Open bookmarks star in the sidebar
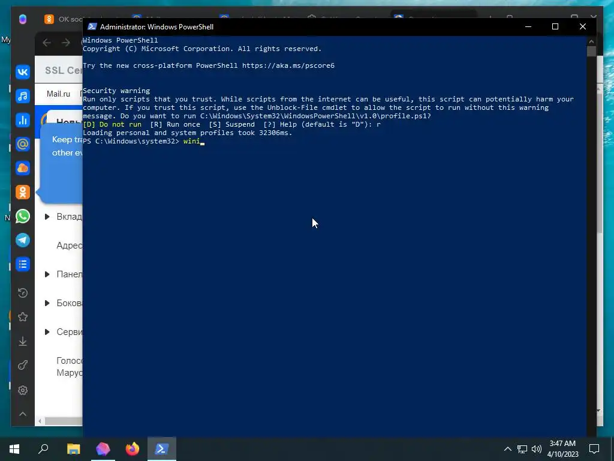The image size is (614, 461). [x=23, y=317]
